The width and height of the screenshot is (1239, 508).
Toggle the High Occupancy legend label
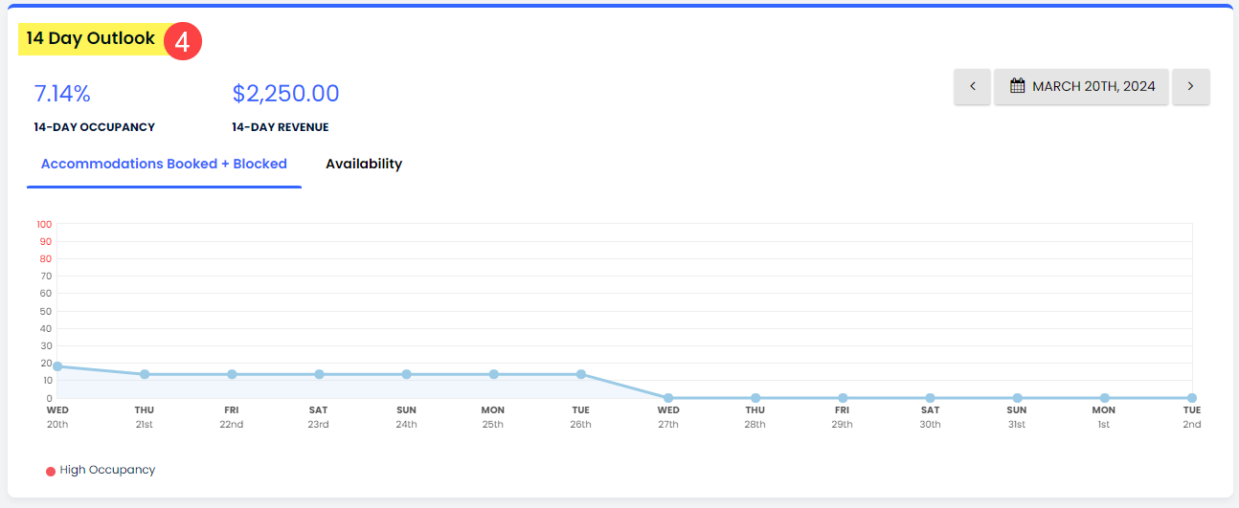tap(107, 470)
